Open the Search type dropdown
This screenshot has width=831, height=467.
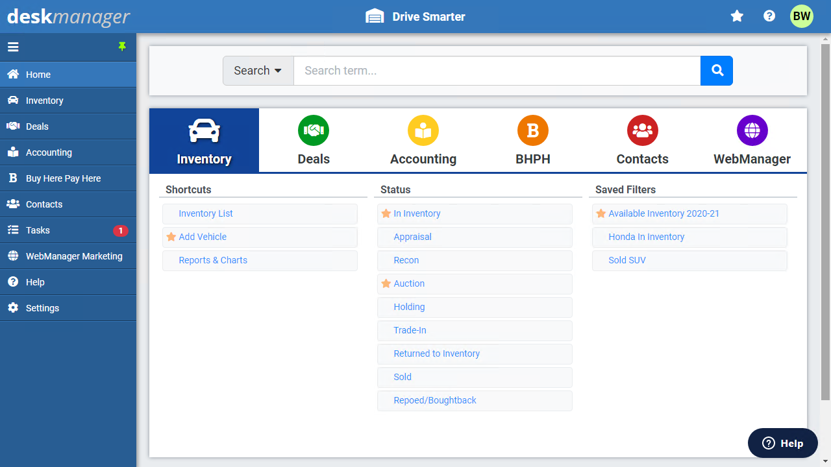coord(258,70)
